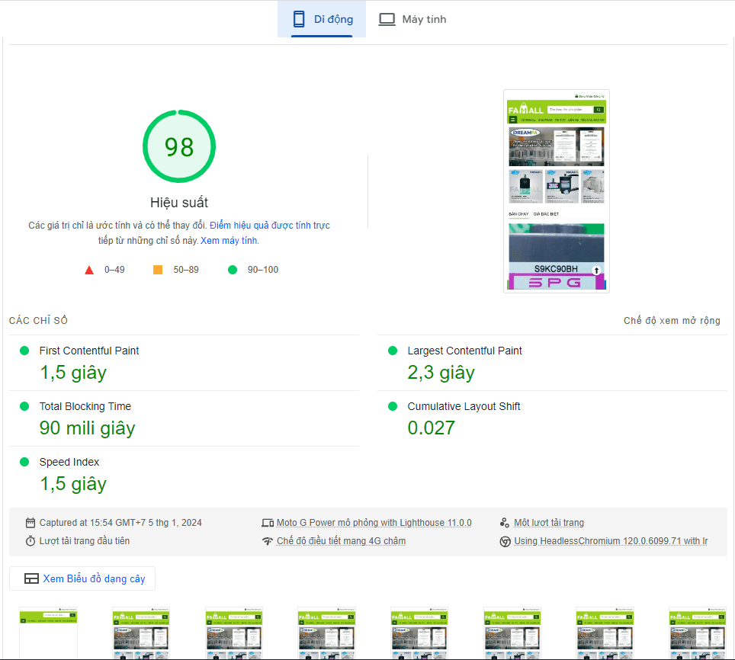
Task: Switch to the Máy tính tab
Action: click(412, 19)
